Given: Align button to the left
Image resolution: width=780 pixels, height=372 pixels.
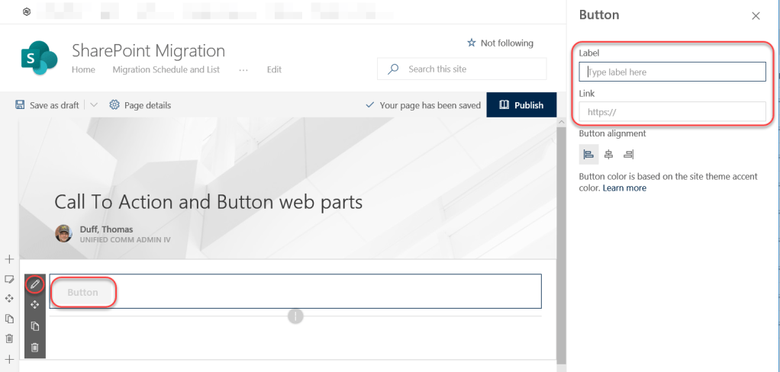Looking at the screenshot, I should click(x=588, y=155).
